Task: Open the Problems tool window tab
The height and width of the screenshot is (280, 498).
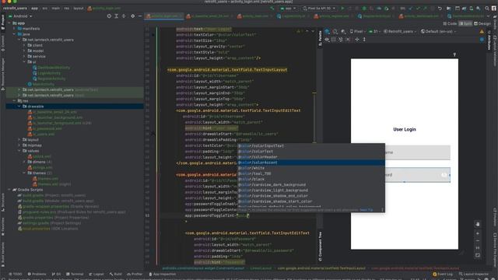Action: click(x=37, y=274)
